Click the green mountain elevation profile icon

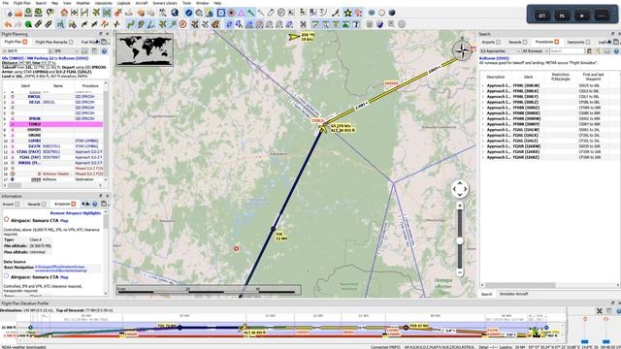345,24
